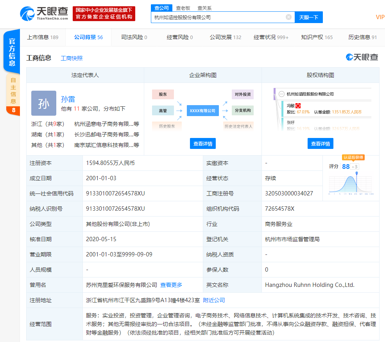Image resolution: width=385 pixels, height=342 pixels.
Task: Clear the search box using the × icon
Action: [x=288, y=17]
